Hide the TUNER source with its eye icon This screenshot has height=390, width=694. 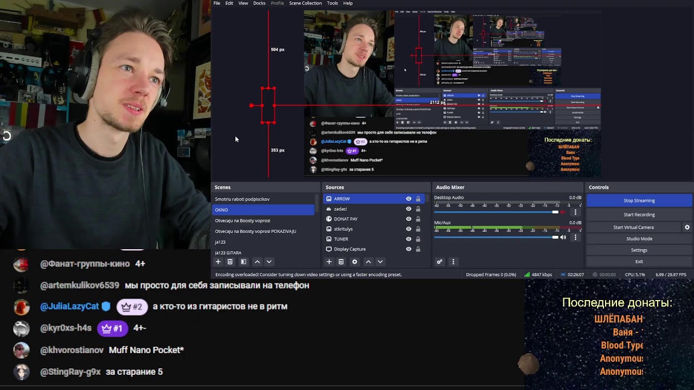click(409, 239)
